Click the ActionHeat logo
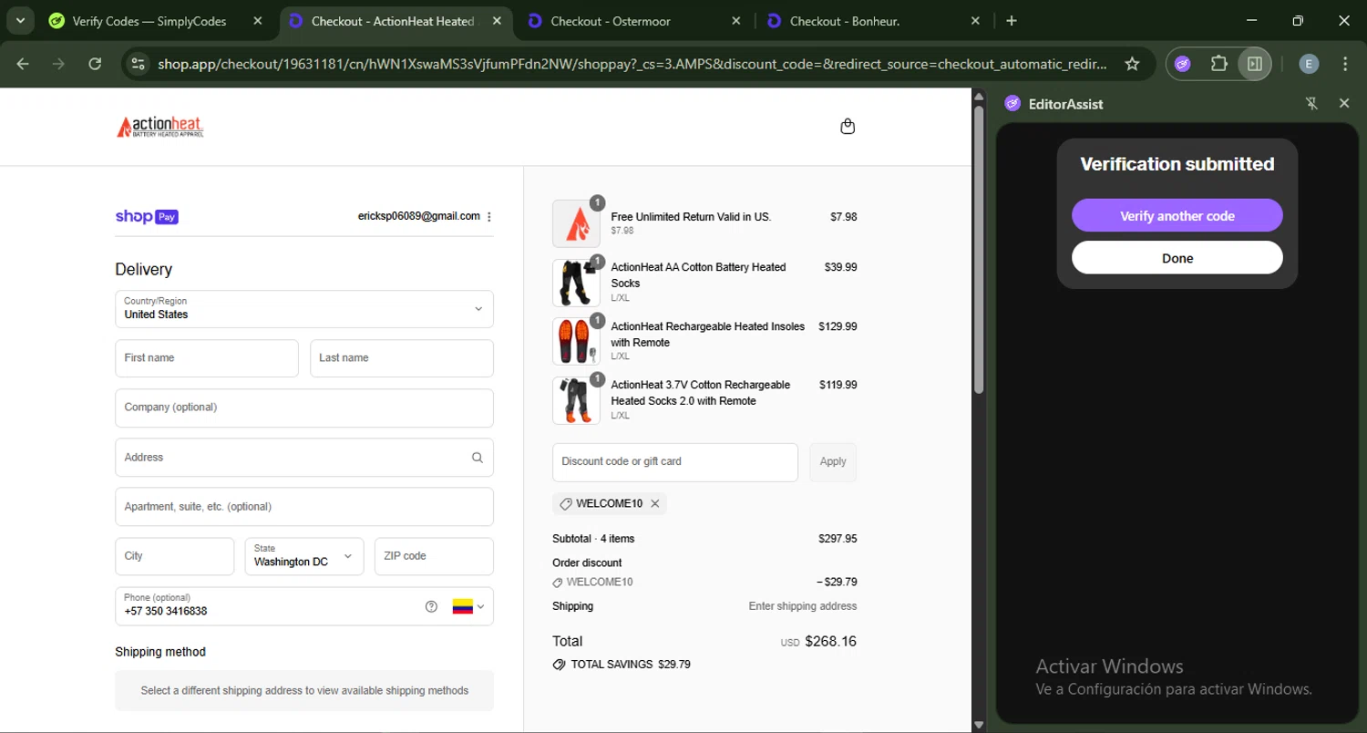The image size is (1367, 733). point(159,127)
